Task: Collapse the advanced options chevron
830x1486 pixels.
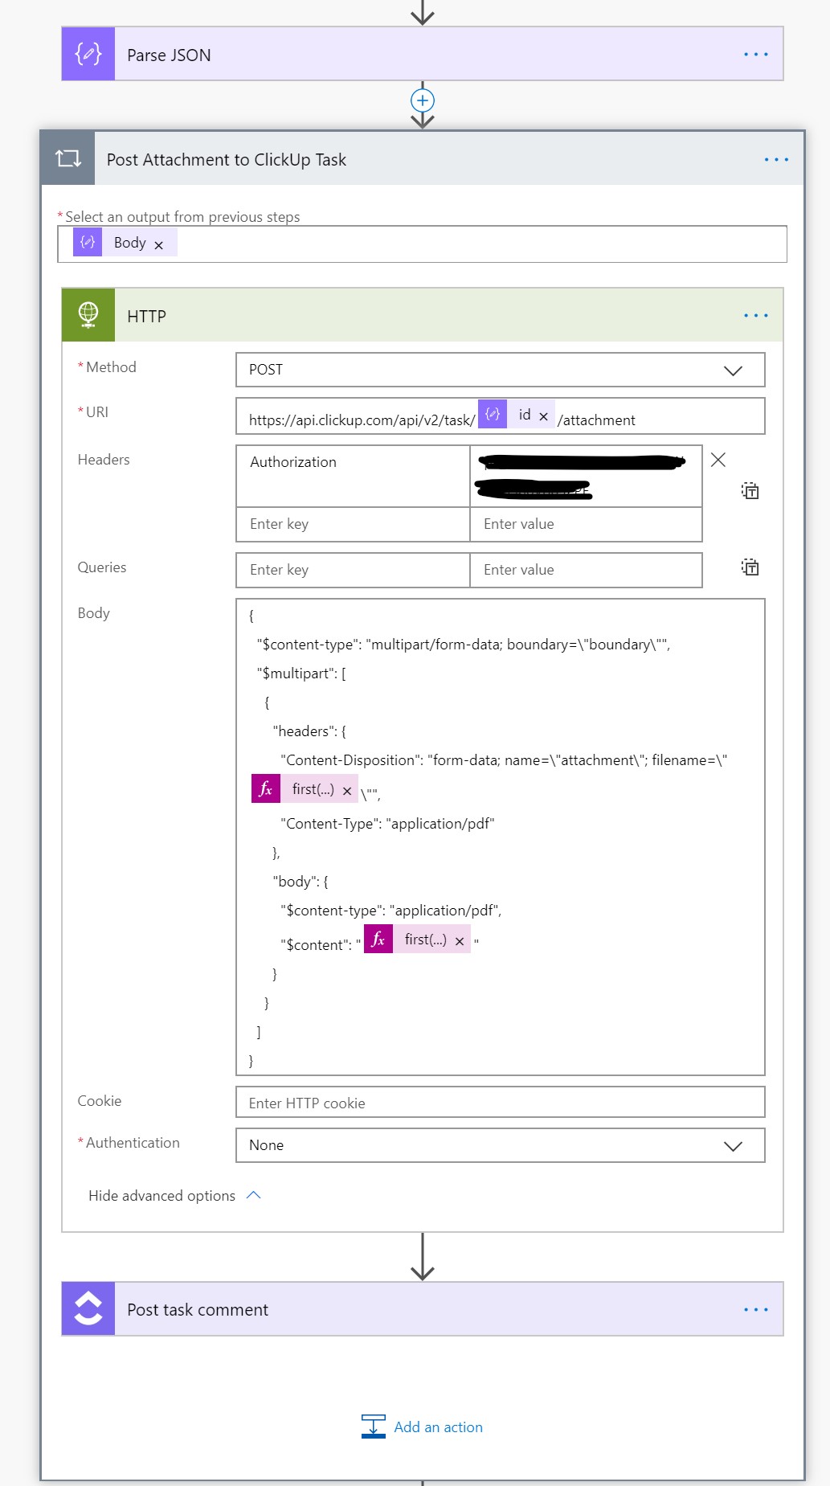Action: [x=254, y=1195]
